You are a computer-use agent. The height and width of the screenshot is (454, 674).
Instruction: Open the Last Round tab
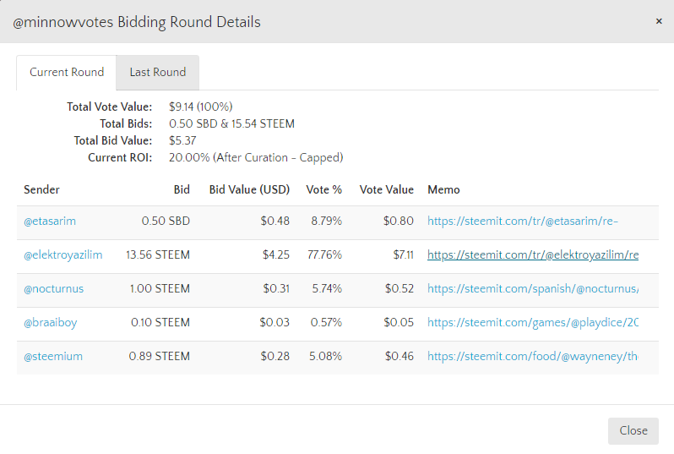[157, 73]
